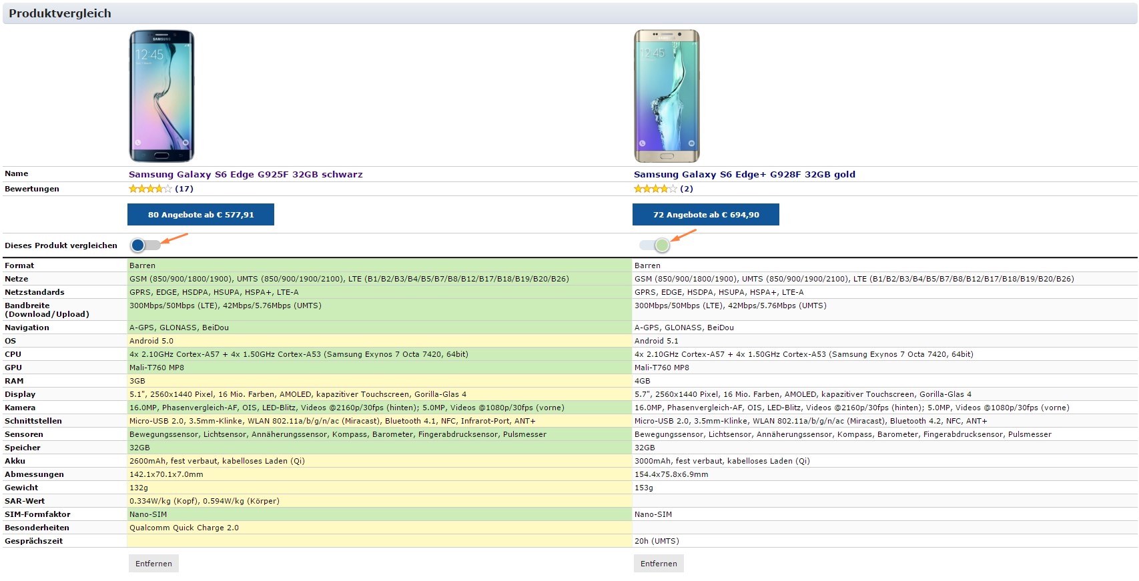
Task: Open the Samsung Galaxy S6 Edge+ G928F 32GB gold link
Action: [x=744, y=175]
